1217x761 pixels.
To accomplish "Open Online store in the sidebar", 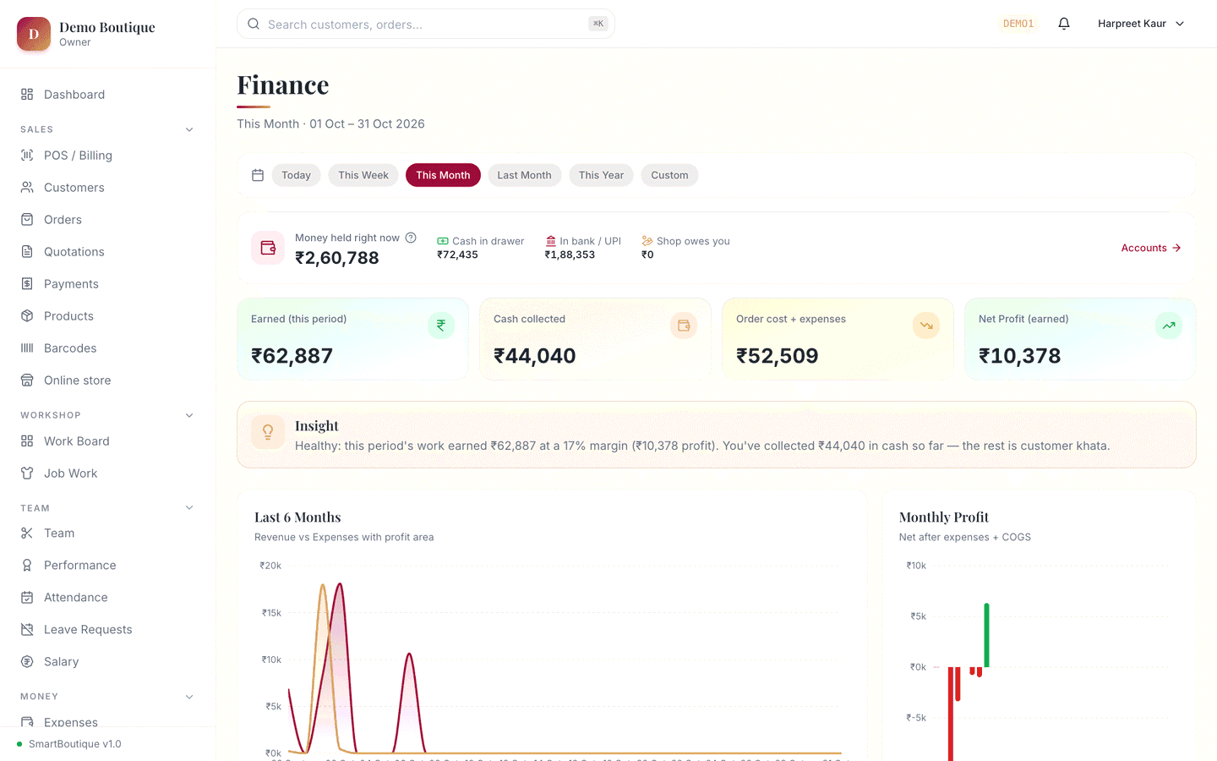I will tap(107, 380).
